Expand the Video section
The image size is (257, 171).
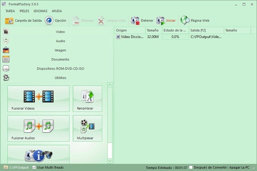[x=60, y=32]
